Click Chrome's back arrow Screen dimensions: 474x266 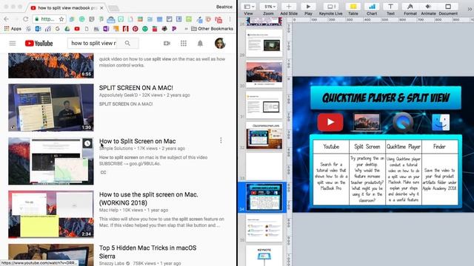[x=6, y=19]
